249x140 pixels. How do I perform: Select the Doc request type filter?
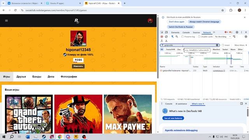[x=179, y=49]
